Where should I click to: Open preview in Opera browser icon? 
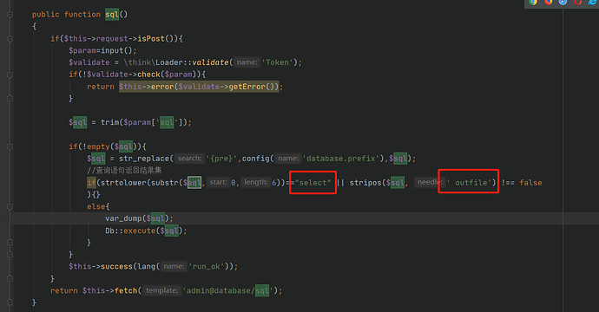[577, 2]
